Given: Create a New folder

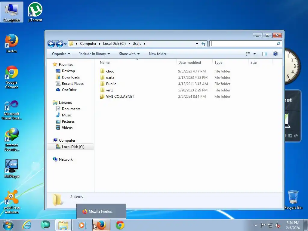Looking at the screenshot, I should click(x=158, y=54).
